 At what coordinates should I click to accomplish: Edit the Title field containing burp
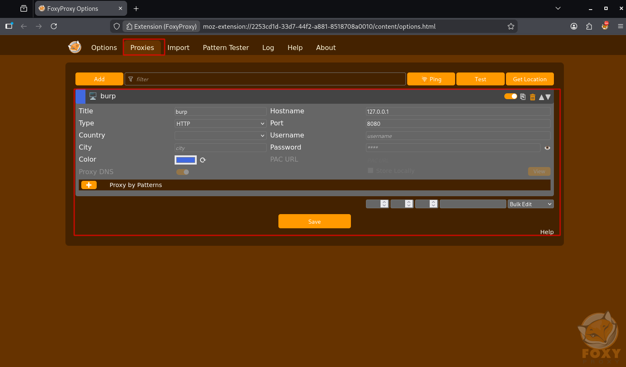[220, 112]
